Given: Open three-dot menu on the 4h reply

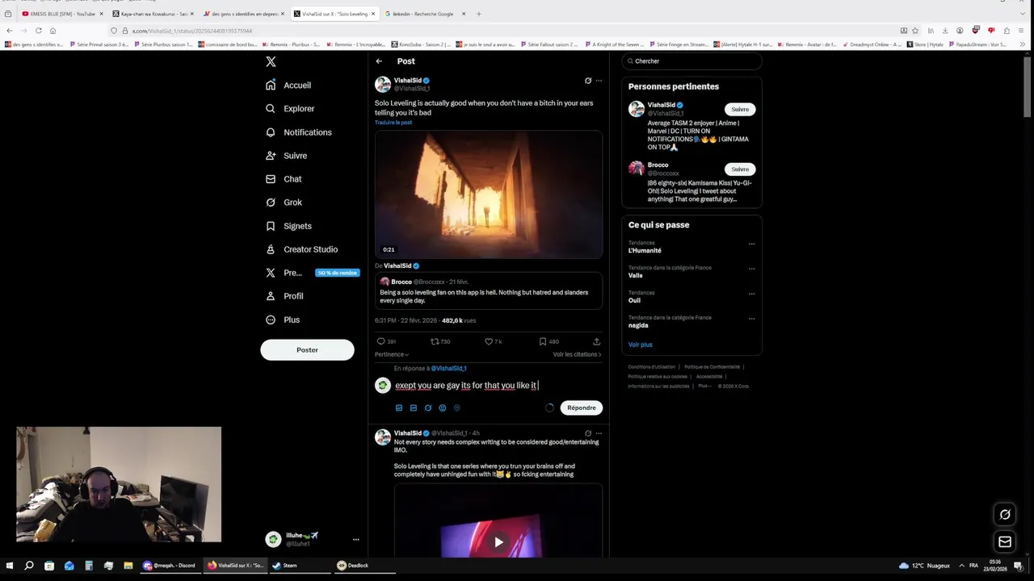Looking at the screenshot, I should point(599,433).
